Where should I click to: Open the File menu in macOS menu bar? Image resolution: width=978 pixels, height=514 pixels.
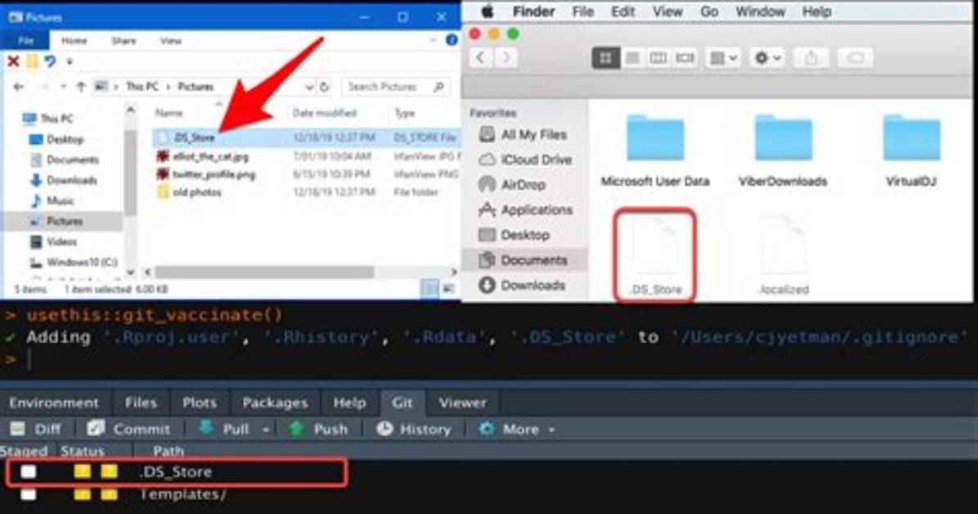click(582, 11)
